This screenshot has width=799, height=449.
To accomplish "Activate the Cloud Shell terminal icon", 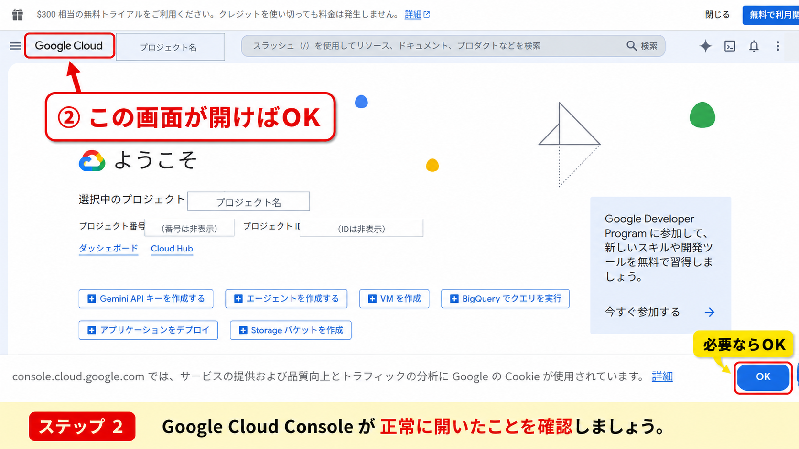I will coord(730,46).
